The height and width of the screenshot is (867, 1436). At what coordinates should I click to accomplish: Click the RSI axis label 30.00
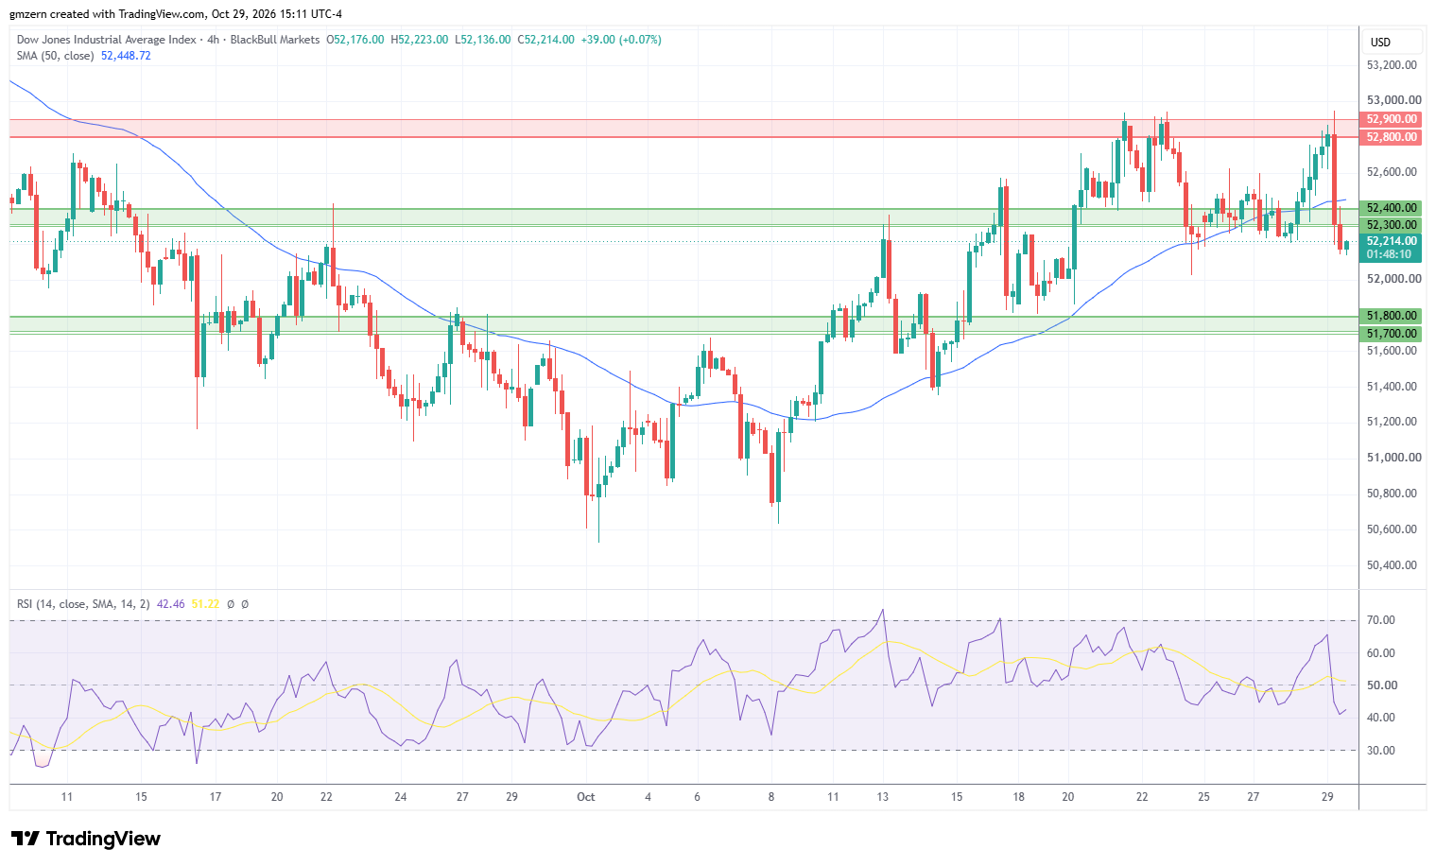click(1381, 751)
